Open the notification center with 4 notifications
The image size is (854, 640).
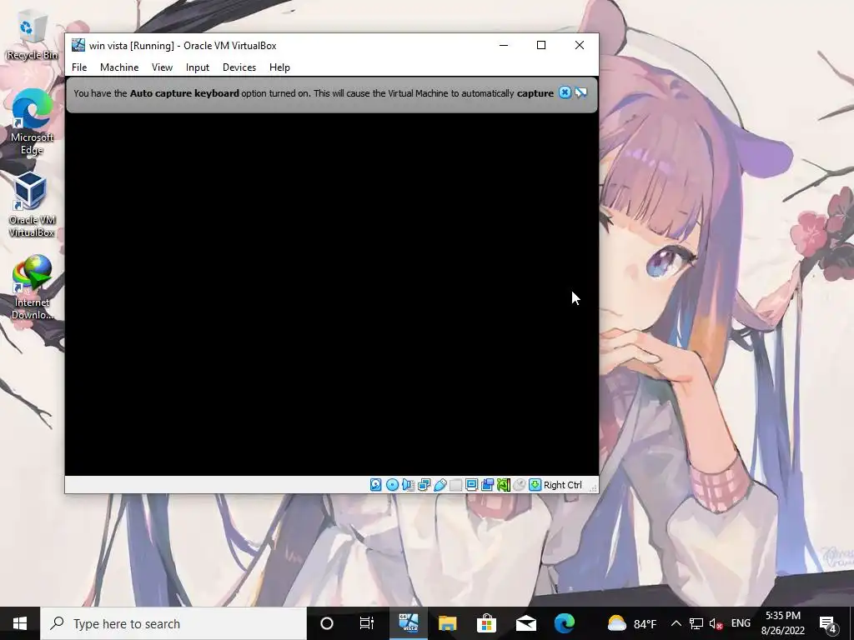coord(828,623)
